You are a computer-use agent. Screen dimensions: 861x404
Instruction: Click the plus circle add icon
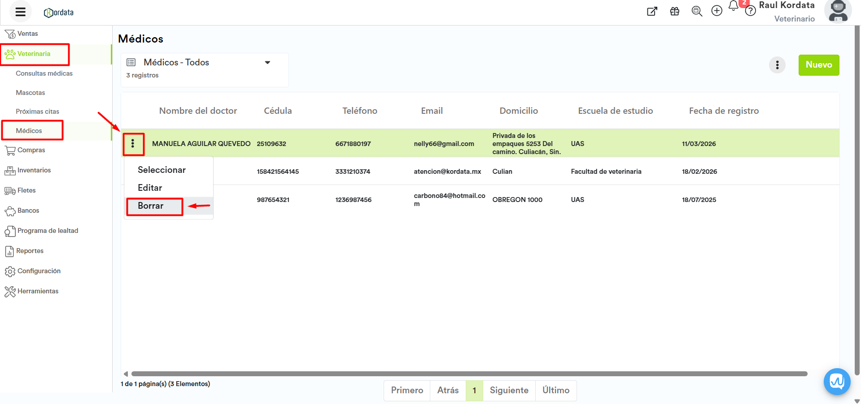point(717,11)
